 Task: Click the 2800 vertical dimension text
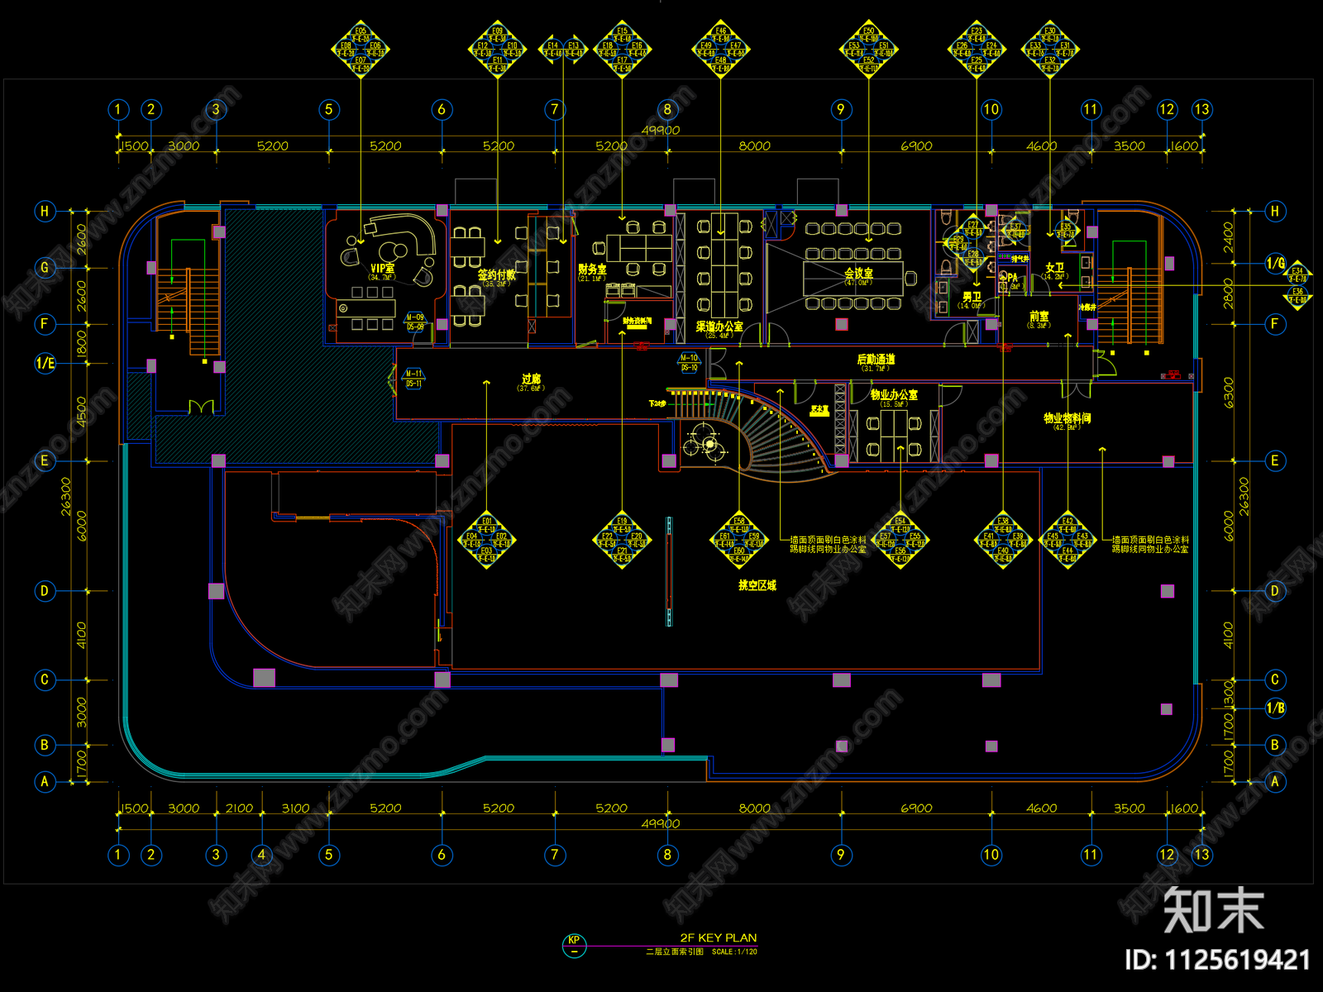[1228, 293]
